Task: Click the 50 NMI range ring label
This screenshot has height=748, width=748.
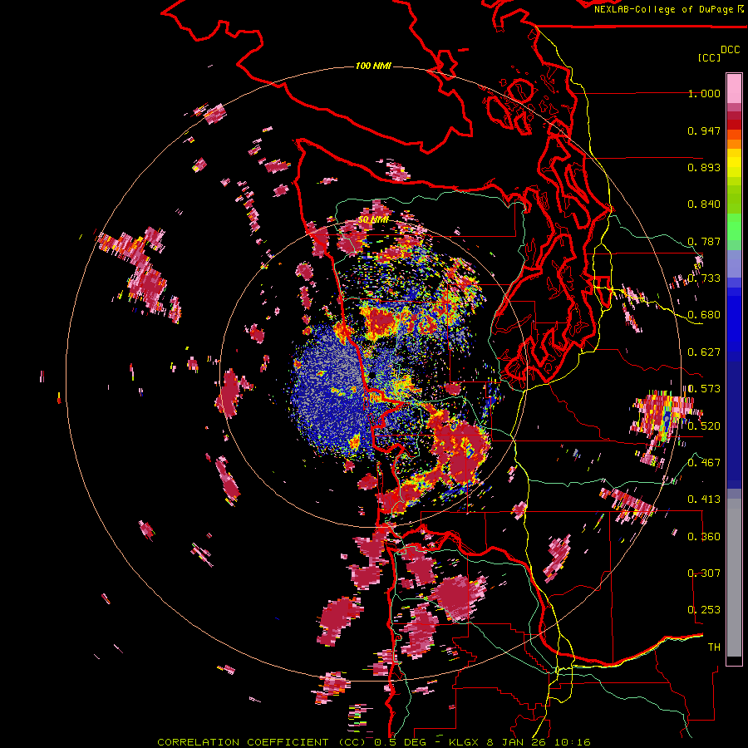Action: click(373, 220)
